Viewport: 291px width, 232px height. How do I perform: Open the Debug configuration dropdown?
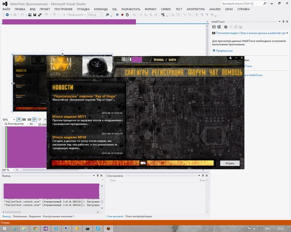94,15
